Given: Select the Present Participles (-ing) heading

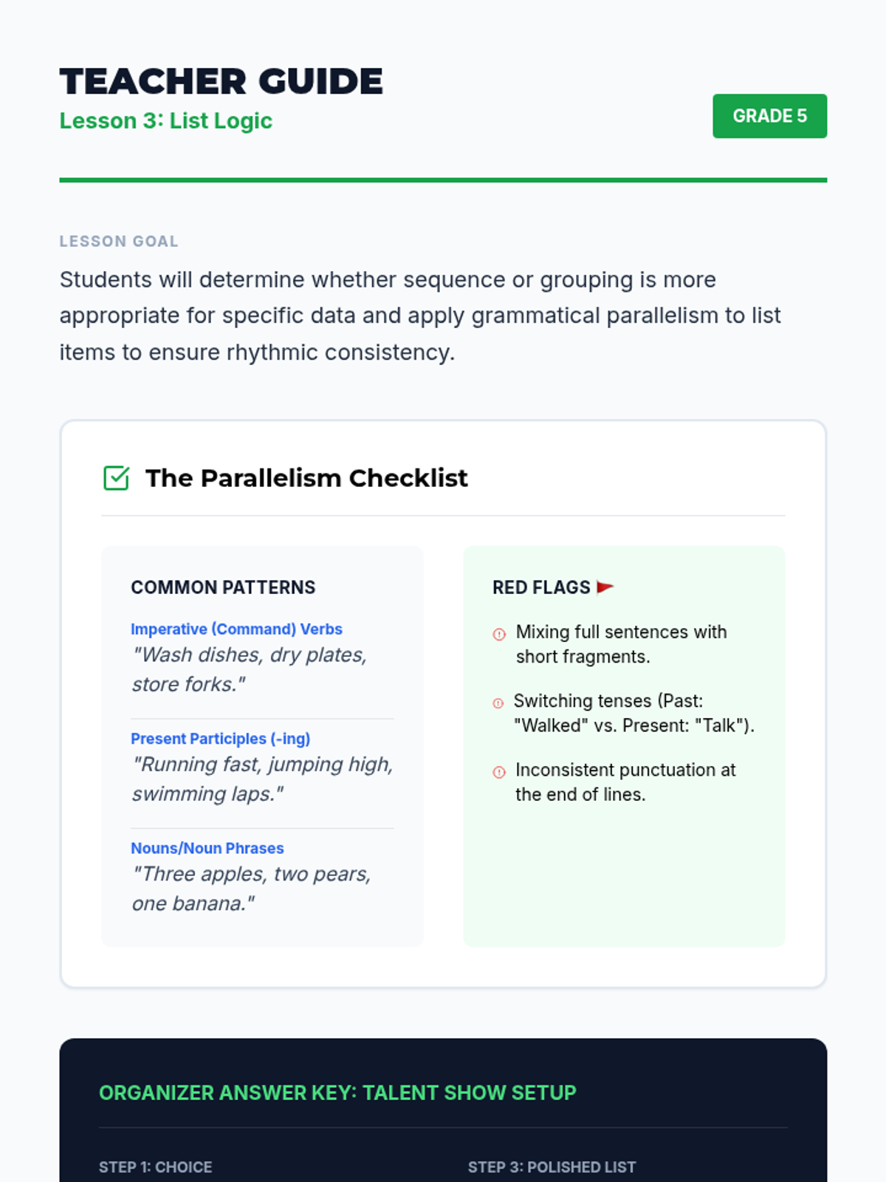Looking at the screenshot, I should pos(220,738).
